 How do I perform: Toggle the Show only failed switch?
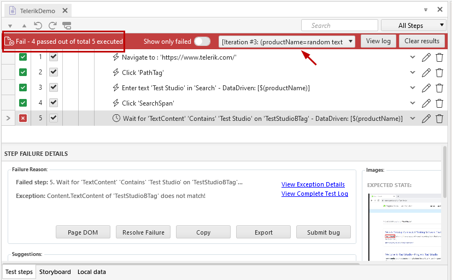tap(202, 42)
